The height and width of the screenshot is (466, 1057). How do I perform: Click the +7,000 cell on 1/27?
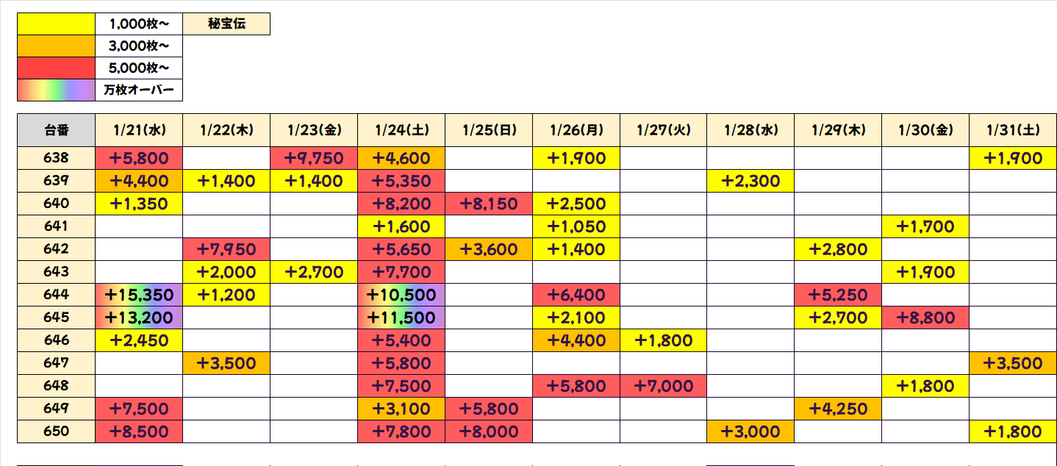tap(663, 386)
